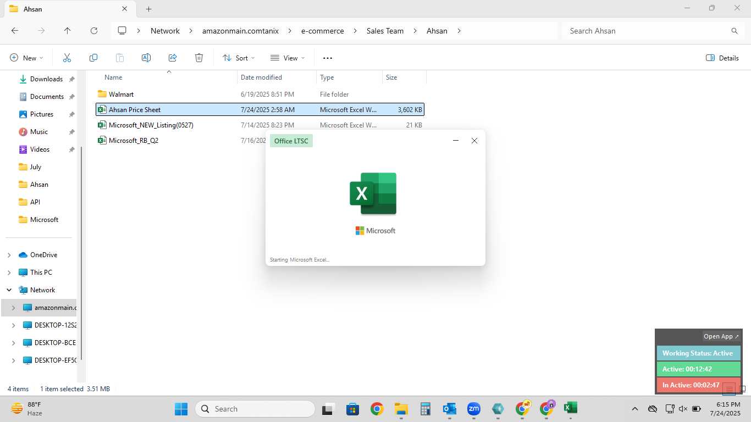Collapse the Network tree node
The height and width of the screenshot is (422, 751).
[9, 290]
